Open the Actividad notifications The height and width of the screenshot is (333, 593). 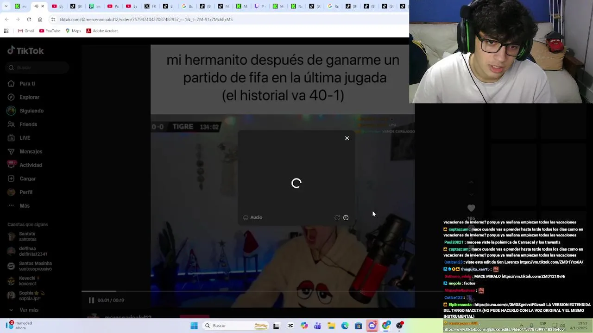pos(25,165)
